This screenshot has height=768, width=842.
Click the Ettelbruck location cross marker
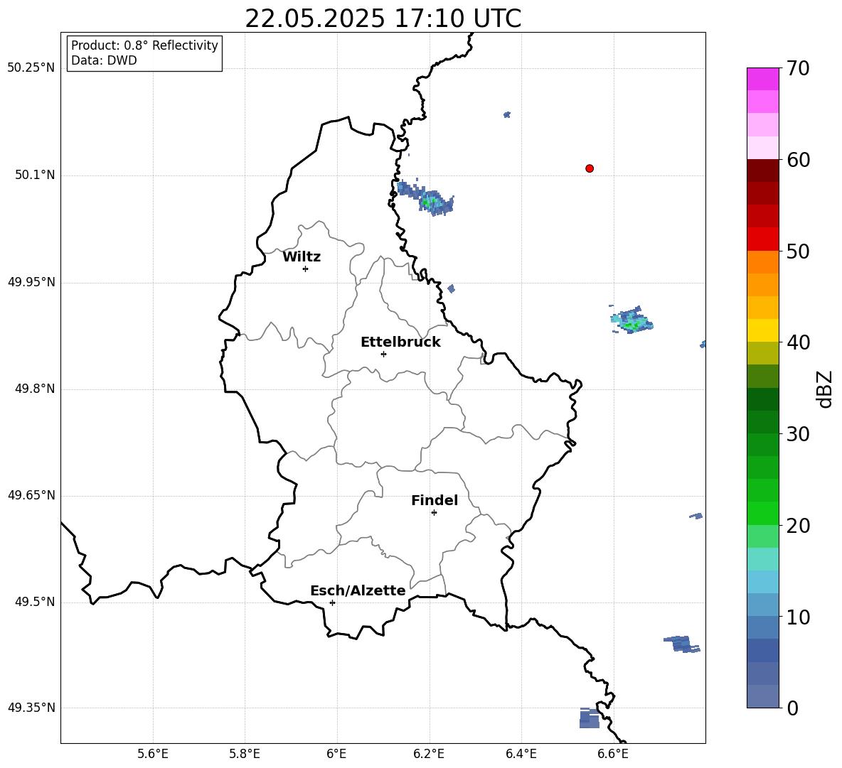click(x=383, y=354)
